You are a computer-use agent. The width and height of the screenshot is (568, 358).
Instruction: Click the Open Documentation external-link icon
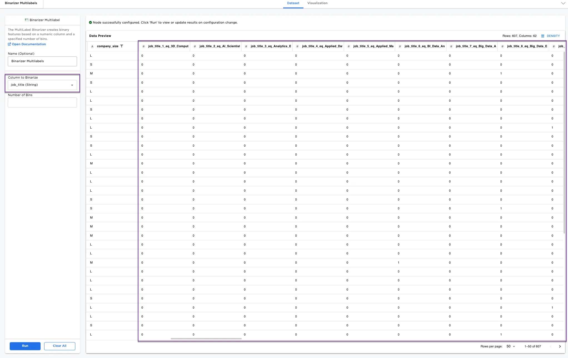(9, 44)
